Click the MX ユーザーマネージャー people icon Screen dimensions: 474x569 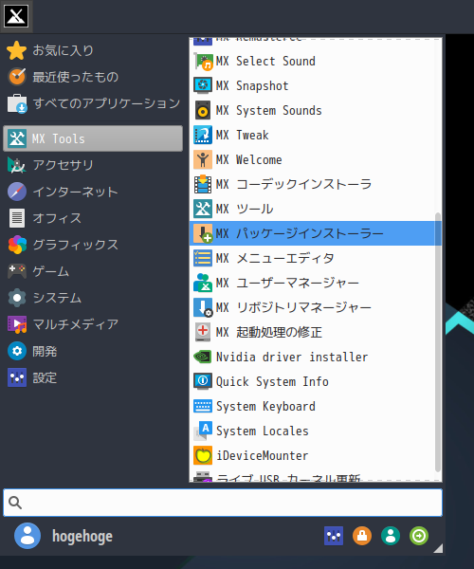(203, 283)
